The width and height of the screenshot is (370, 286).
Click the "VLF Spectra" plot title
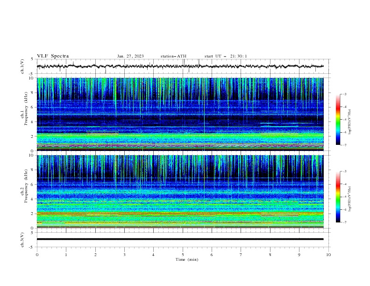point(53,56)
